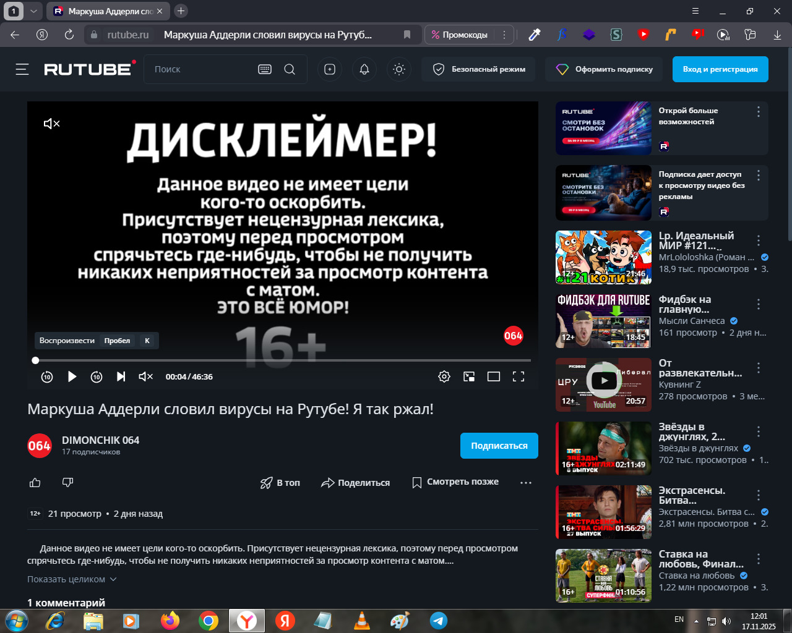Open Lp. Идеальный МИР #121 video thumbnail
Screen dimensions: 792x633
point(603,257)
